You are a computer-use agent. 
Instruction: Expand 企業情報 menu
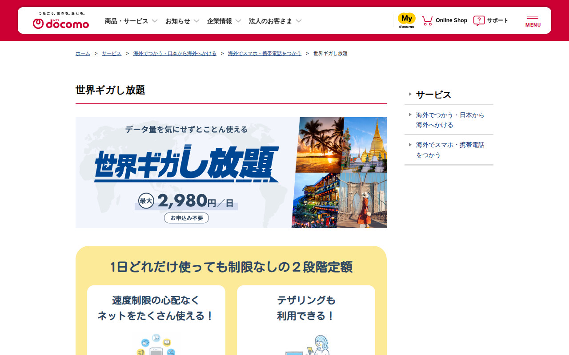[224, 21]
